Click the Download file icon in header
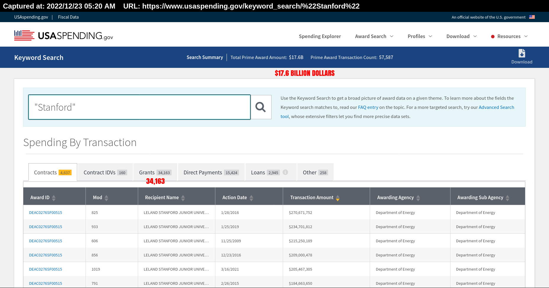 [x=522, y=53]
